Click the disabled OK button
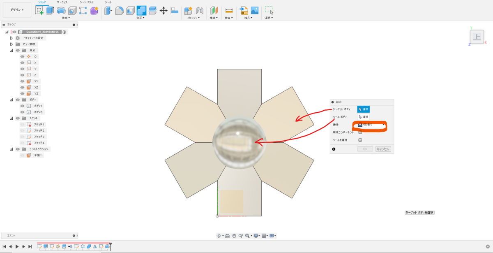This screenshot has width=493, height=253. click(x=365, y=149)
